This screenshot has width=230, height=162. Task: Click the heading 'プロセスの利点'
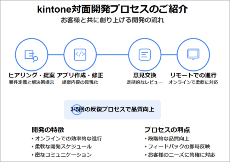[x=167, y=130]
